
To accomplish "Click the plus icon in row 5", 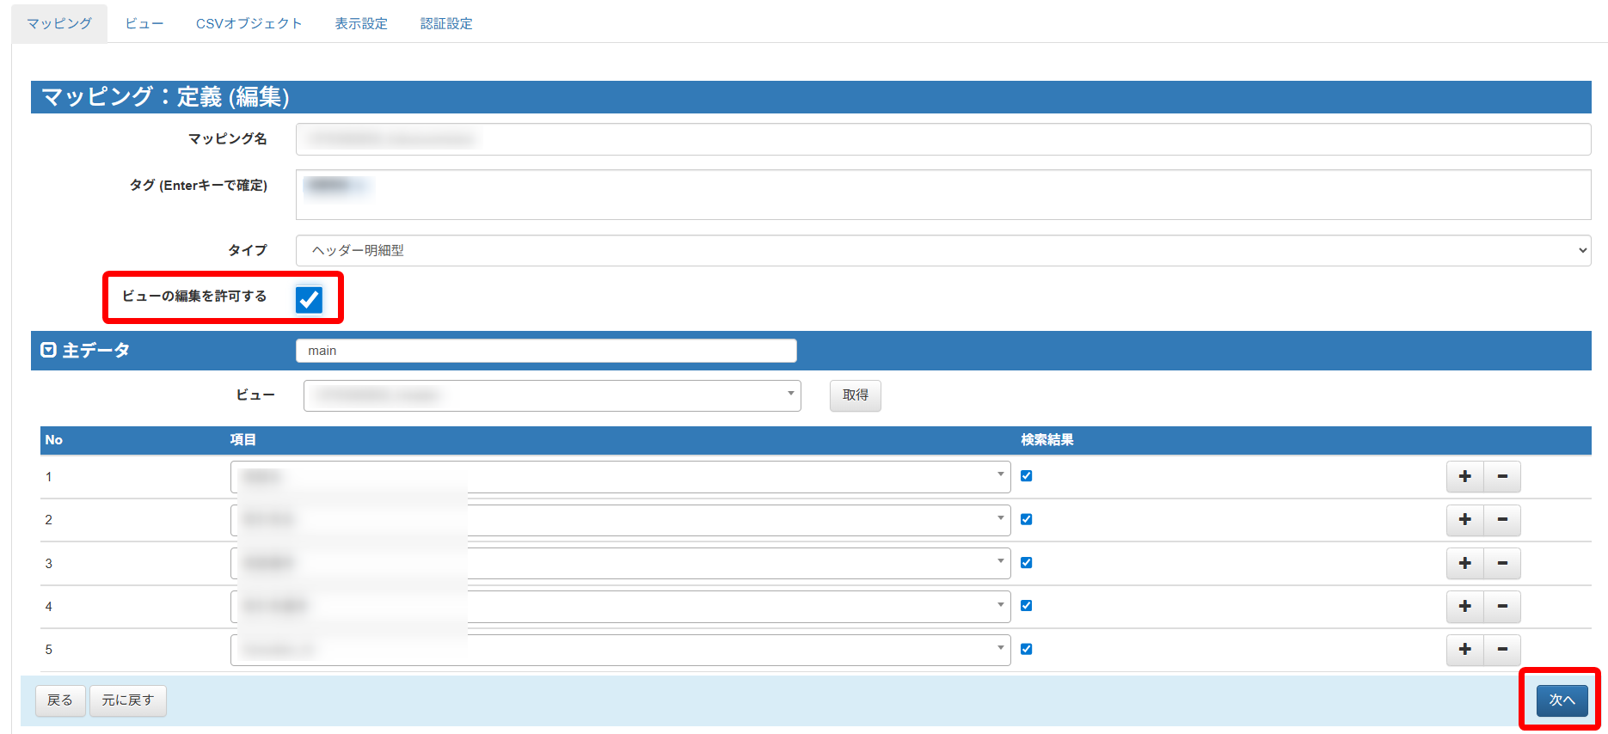I will click(x=1464, y=650).
